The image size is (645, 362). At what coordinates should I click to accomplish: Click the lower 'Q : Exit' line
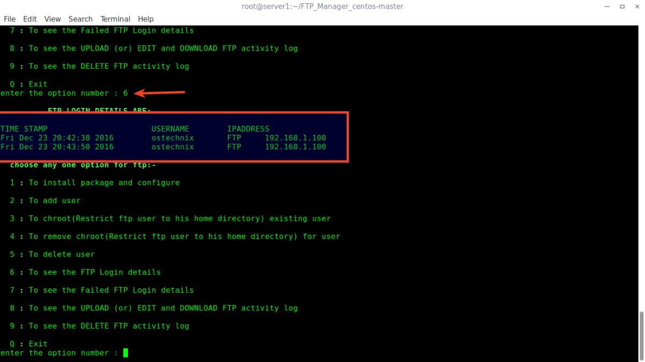coord(28,344)
